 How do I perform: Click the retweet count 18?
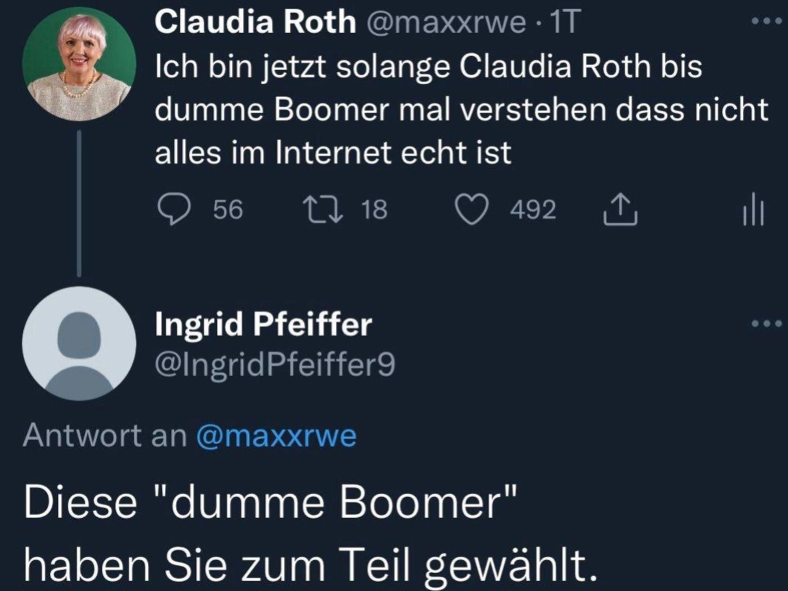pyautogui.click(x=374, y=209)
